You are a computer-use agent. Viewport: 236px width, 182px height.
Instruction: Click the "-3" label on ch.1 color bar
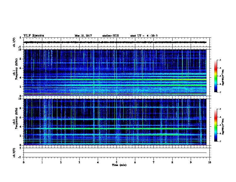click(220, 60)
